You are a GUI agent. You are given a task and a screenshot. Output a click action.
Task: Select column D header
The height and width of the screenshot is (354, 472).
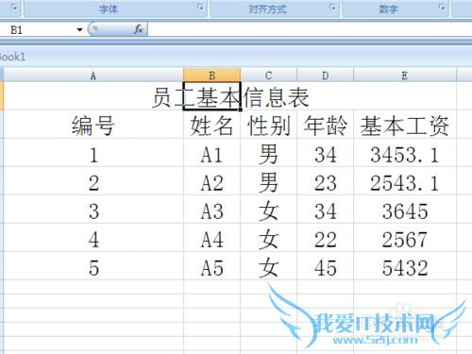click(x=326, y=76)
